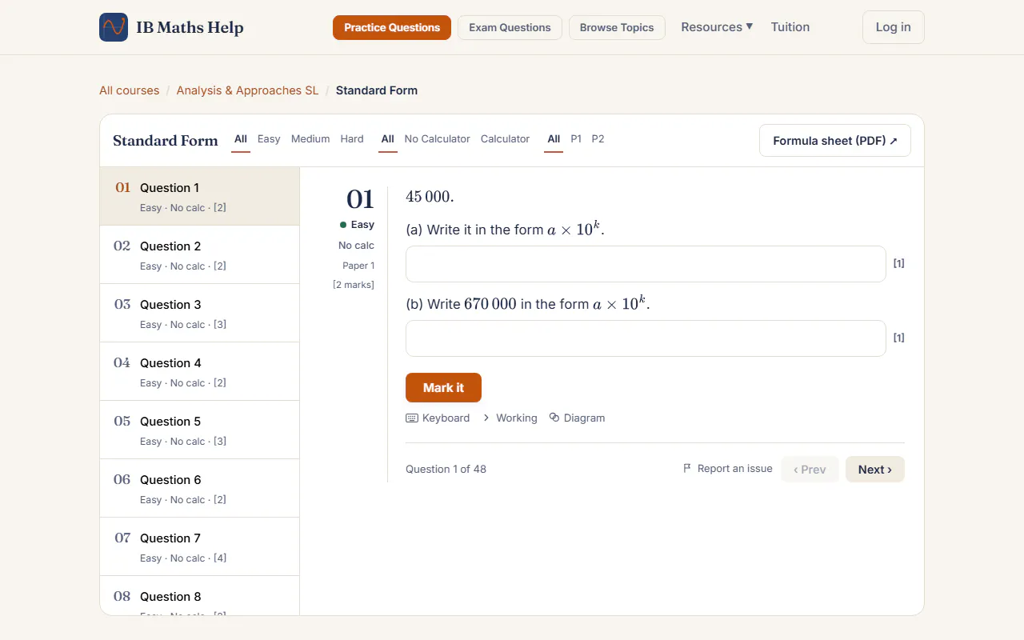Filter to paper P2 questions
This screenshot has height=640, width=1024.
(x=598, y=139)
